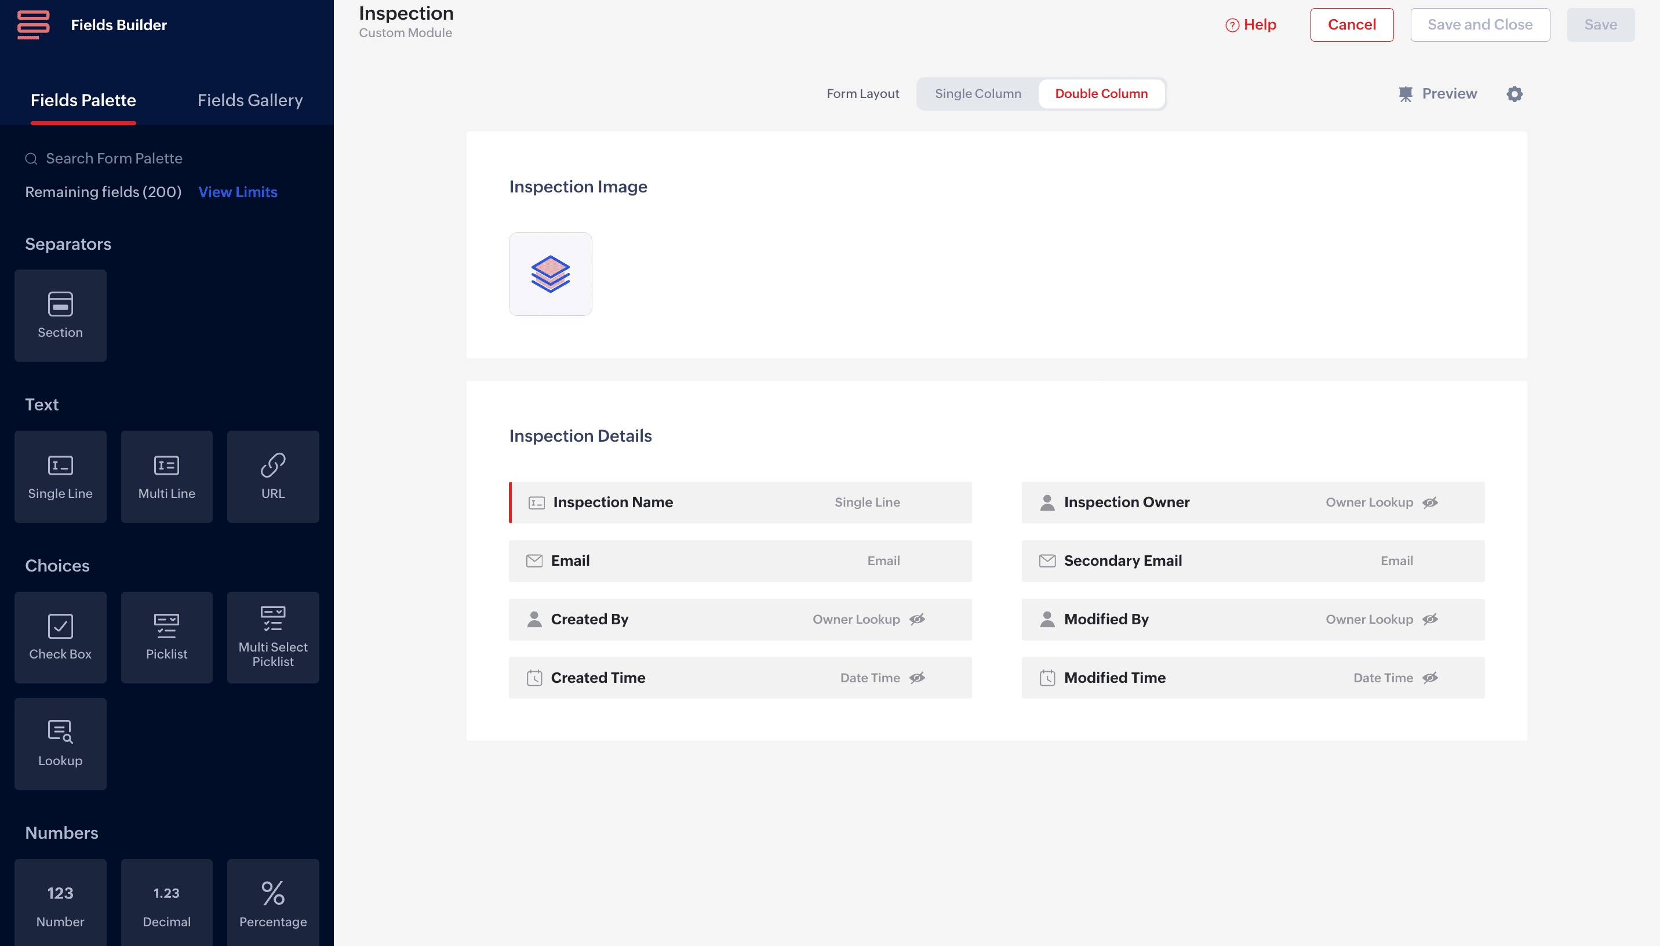Click the Section separator icon

tap(60, 304)
